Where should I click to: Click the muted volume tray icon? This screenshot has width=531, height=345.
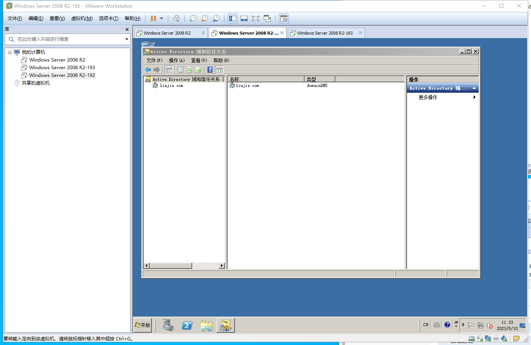[490, 325]
